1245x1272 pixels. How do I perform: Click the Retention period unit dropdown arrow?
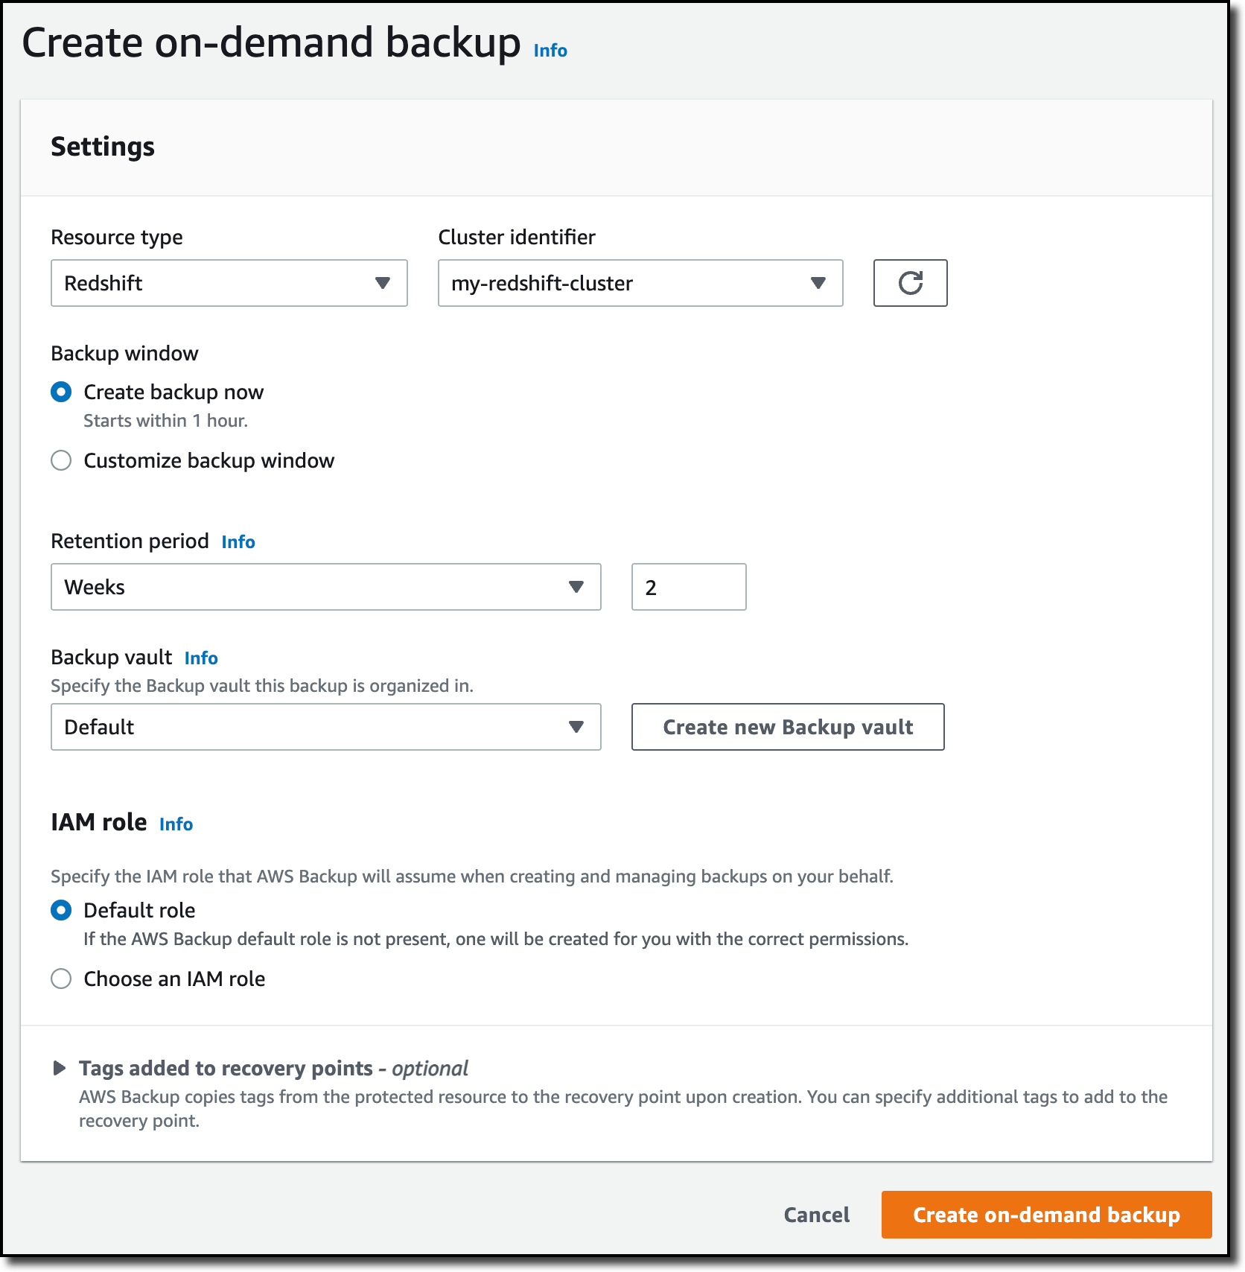click(x=576, y=587)
